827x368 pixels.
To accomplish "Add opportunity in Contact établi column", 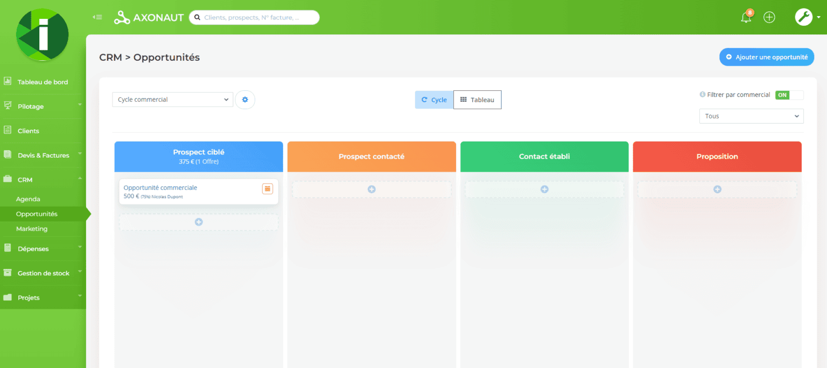I will [x=544, y=189].
